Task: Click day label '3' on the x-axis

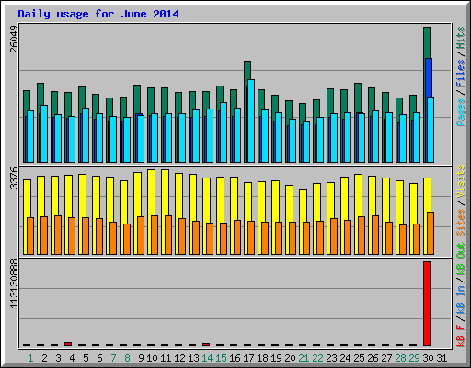Action: [x=58, y=358]
